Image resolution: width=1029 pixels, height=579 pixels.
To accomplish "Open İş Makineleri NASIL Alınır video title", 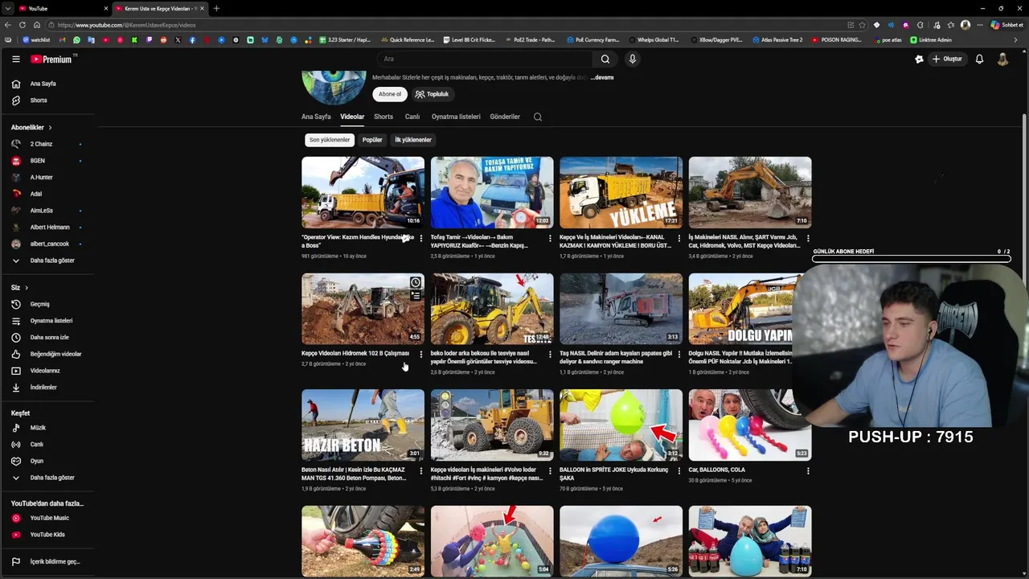I will coord(744,241).
